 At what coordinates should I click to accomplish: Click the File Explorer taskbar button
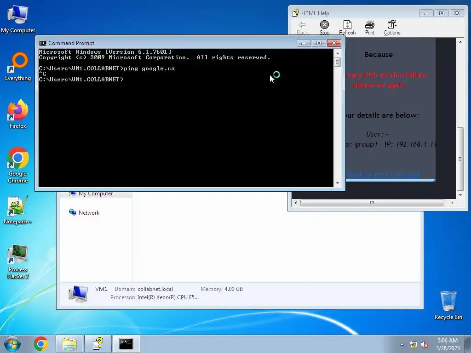click(69, 344)
